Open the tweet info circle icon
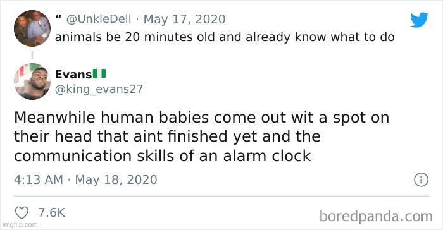The width and height of the screenshot is (443, 230). coord(421,180)
